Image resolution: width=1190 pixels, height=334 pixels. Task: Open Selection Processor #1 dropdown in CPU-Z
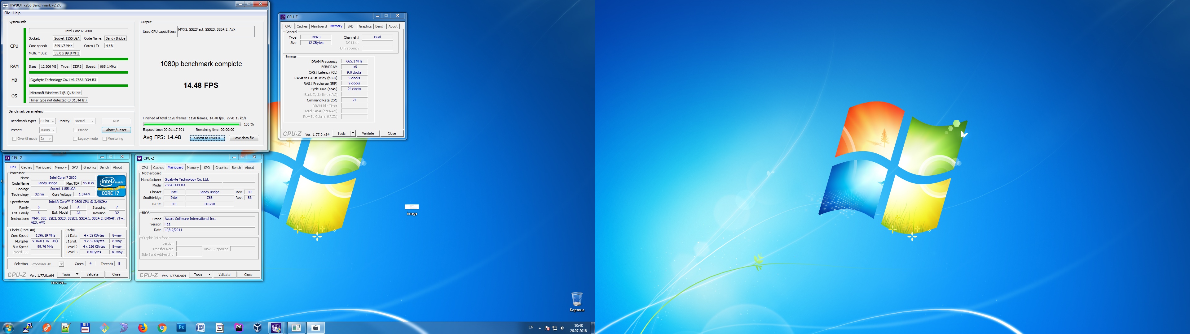[47, 264]
